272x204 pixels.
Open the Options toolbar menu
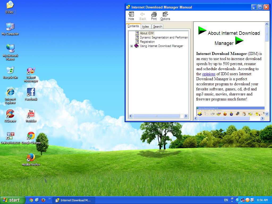(165, 16)
